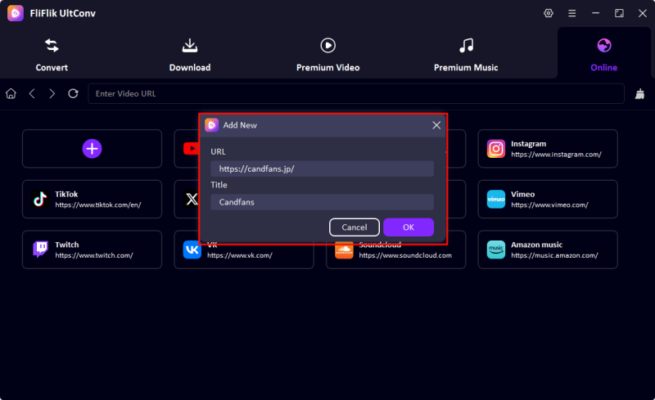Minimize the FliFlik UltConv window

tap(596, 13)
